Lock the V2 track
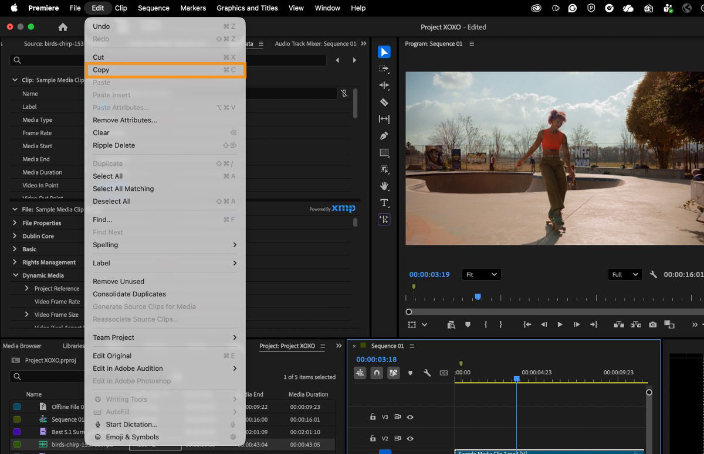 pyautogui.click(x=373, y=438)
